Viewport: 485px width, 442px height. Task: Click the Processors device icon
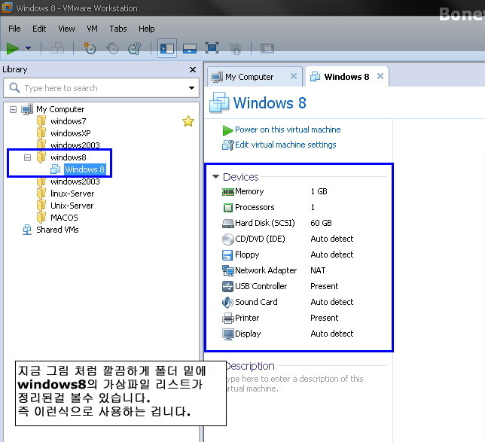coord(228,208)
